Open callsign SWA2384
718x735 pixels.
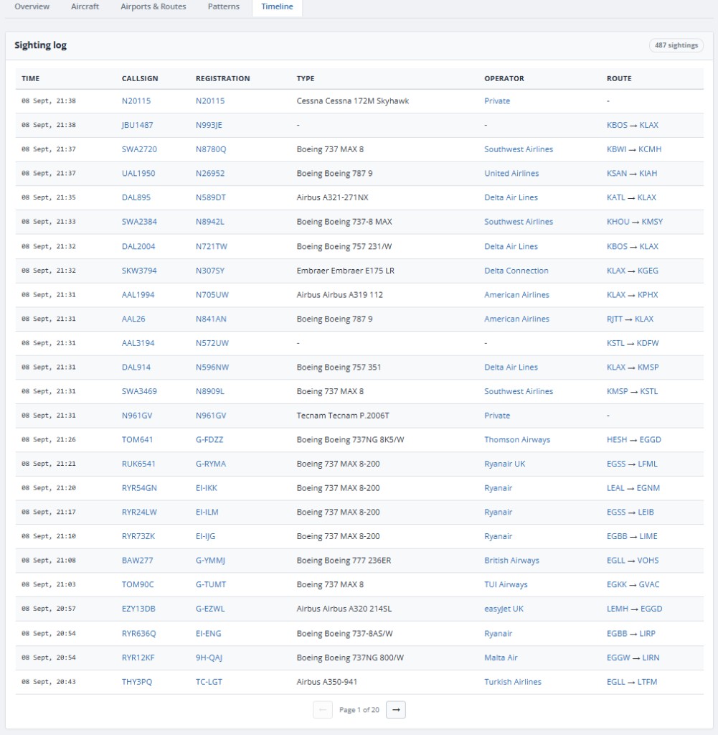point(139,222)
